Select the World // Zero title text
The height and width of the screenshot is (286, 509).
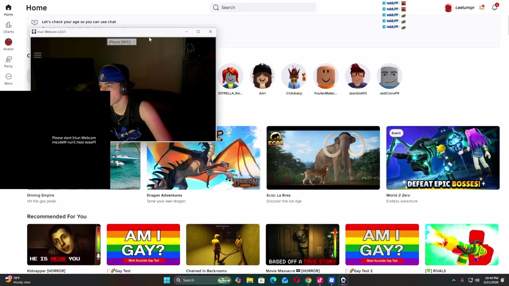398,195
